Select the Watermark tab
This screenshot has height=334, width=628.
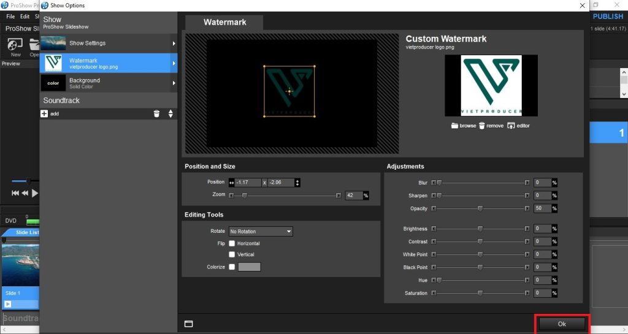(x=224, y=23)
